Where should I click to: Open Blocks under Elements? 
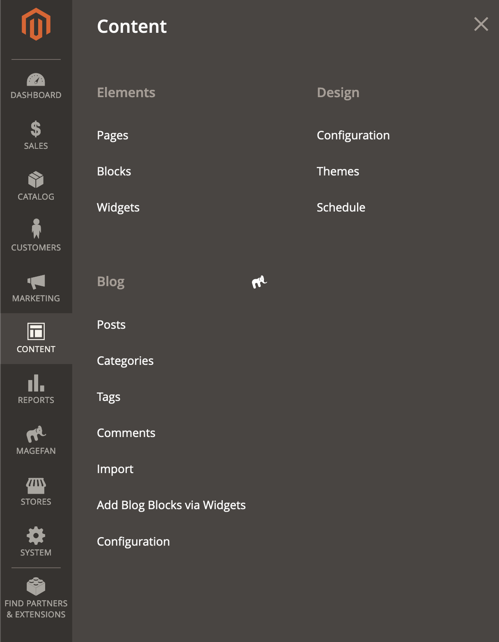(114, 171)
